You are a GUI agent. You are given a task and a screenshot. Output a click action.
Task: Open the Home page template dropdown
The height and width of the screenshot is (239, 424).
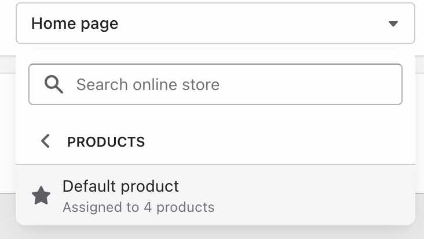(215, 24)
